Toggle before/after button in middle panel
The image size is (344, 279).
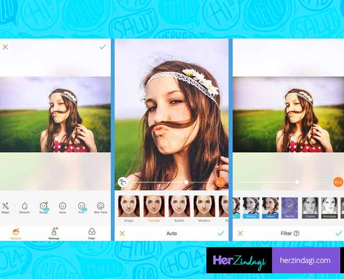(220, 182)
